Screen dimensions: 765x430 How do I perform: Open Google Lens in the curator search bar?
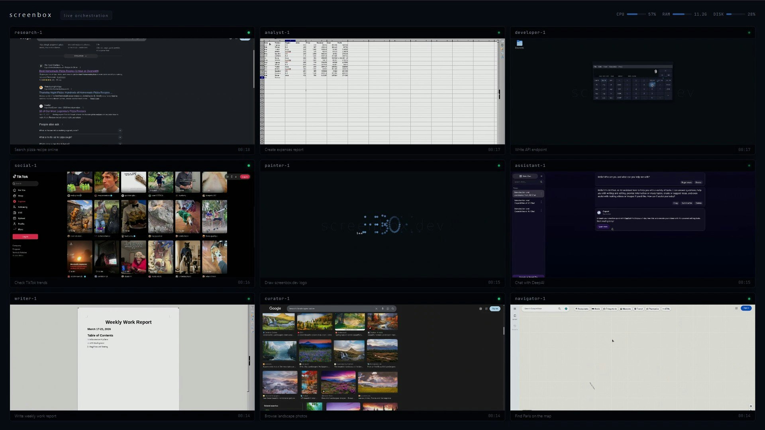pos(387,309)
